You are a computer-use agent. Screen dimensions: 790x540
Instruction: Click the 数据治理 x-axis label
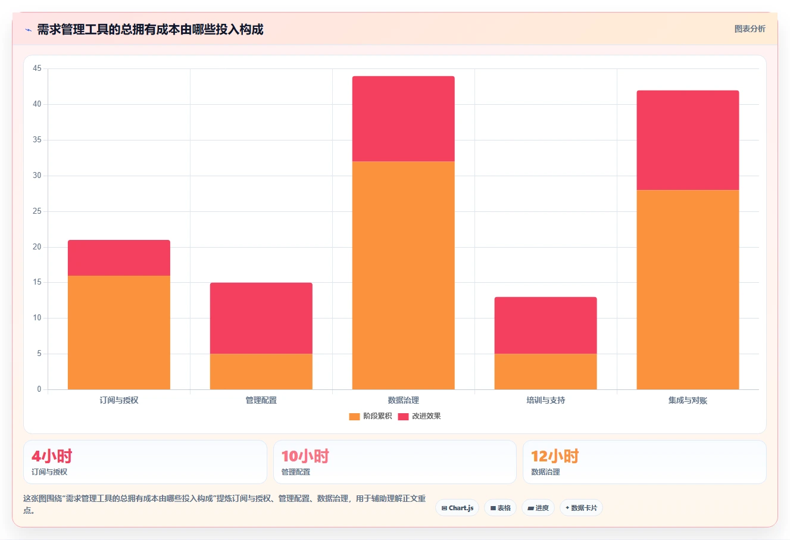tap(404, 400)
